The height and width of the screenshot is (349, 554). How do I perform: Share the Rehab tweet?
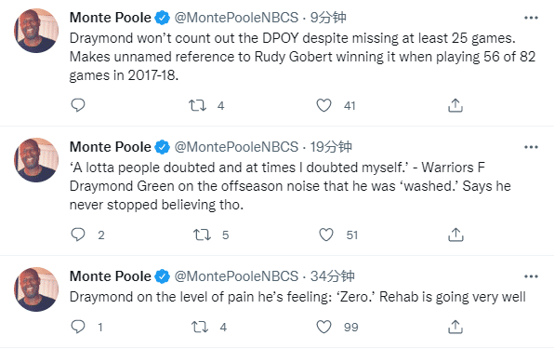[x=455, y=327]
